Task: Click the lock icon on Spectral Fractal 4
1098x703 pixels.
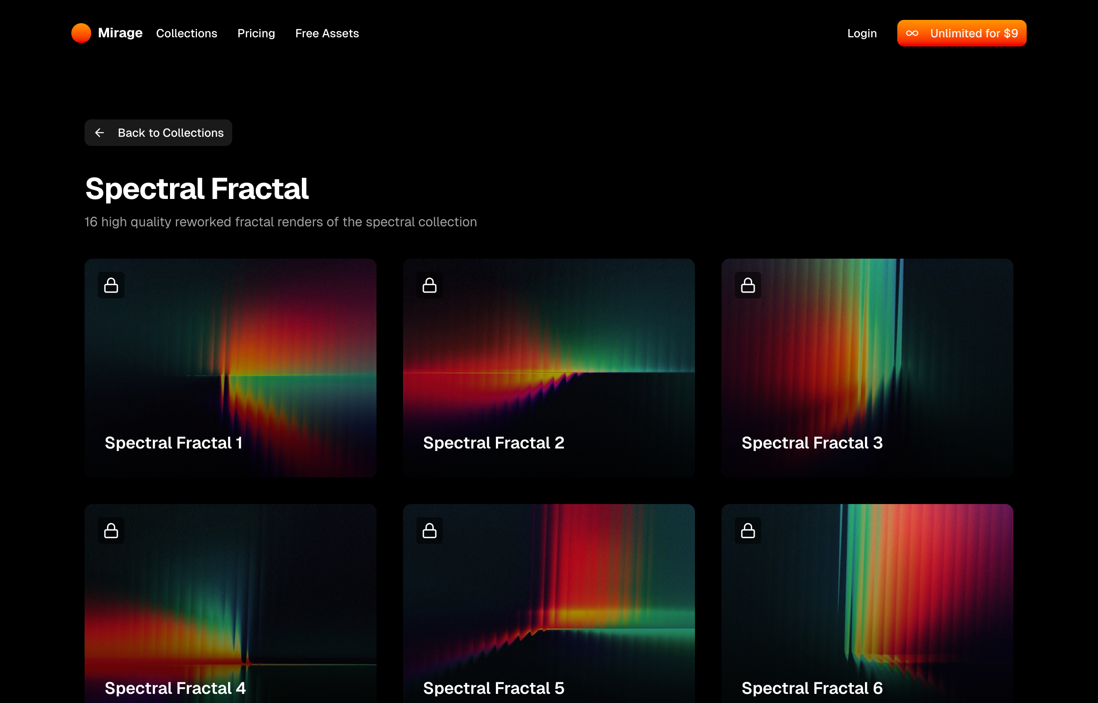Action: (111, 531)
